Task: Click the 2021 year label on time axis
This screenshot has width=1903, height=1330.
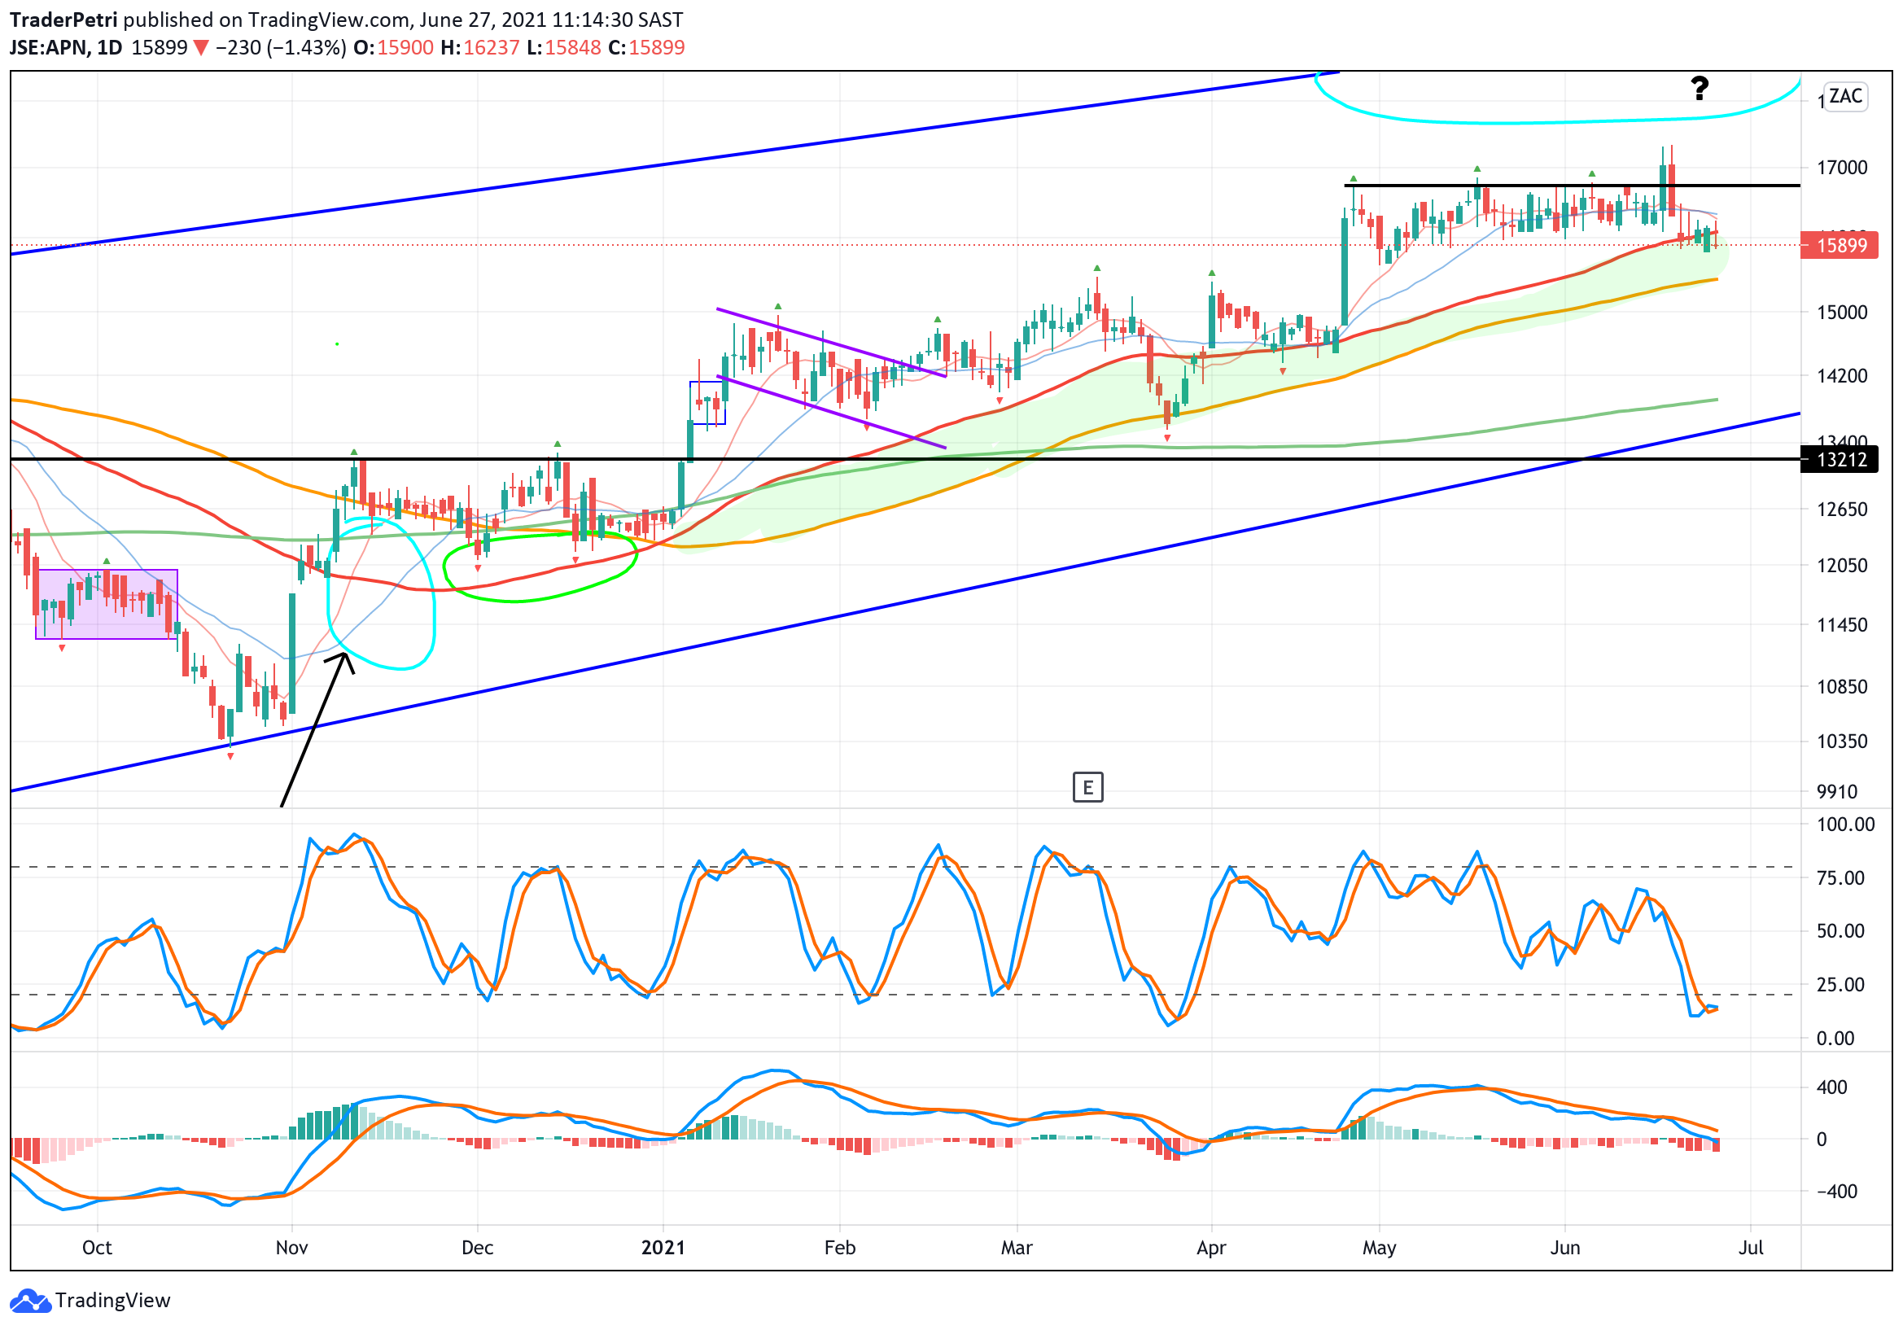Action: [663, 1247]
